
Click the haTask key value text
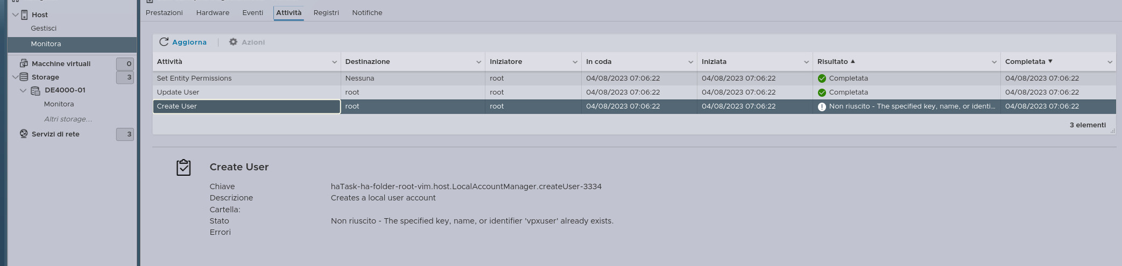(466, 186)
